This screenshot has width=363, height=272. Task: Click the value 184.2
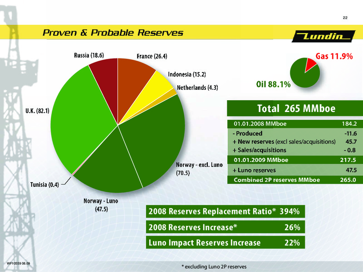(x=349, y=124)
